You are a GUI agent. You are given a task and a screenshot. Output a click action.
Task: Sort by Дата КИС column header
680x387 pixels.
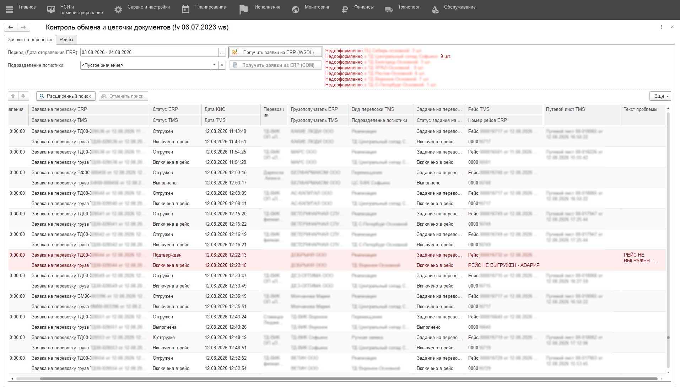pos(231,109)
